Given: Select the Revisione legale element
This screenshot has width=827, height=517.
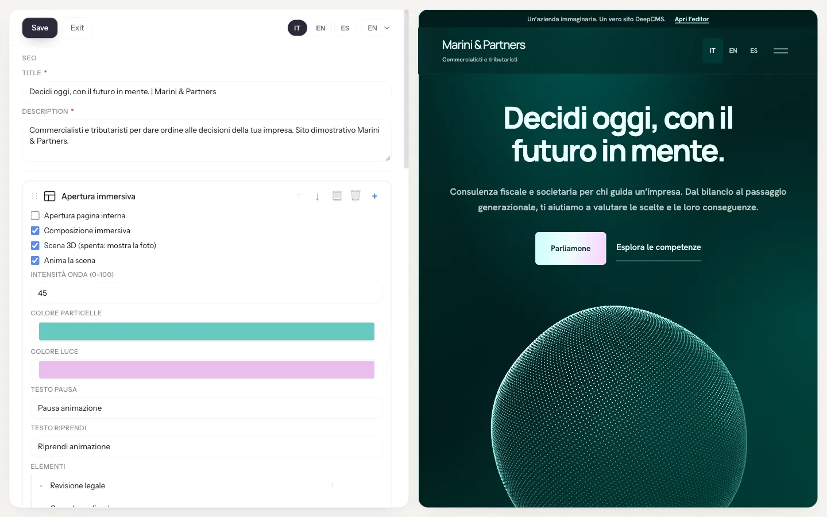Looking at the screenshot, I should click(x=78, y=485).
